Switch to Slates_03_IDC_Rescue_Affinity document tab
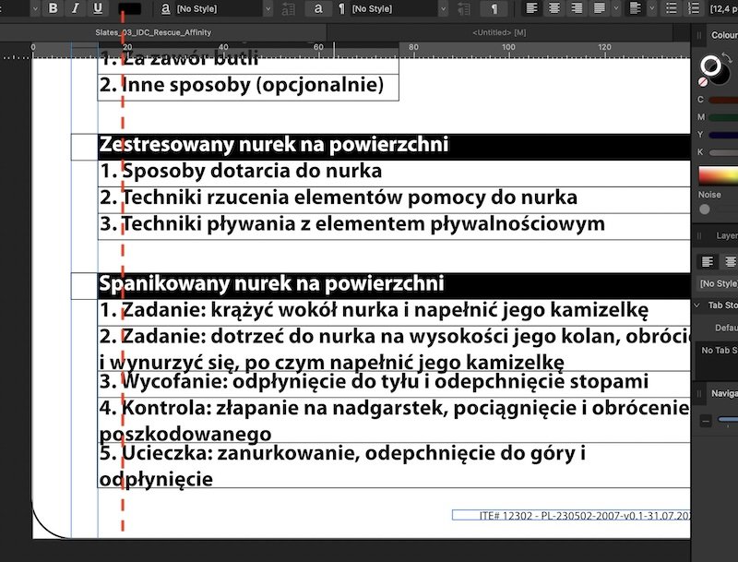The height and width of the screenshot is (562, 738). 153,32
